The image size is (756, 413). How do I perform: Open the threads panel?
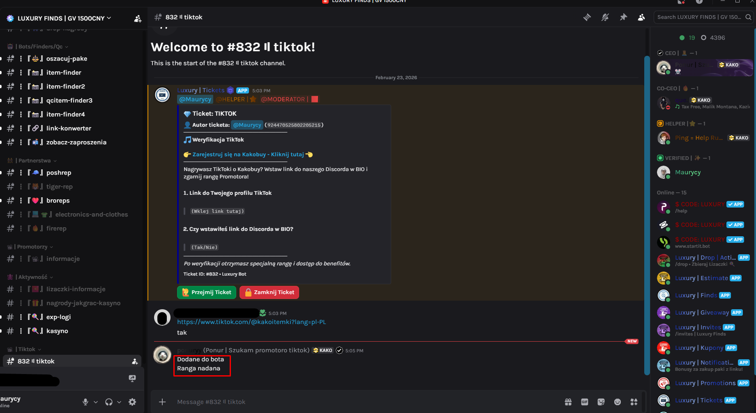pyautogui.click(x=587, y=17)
